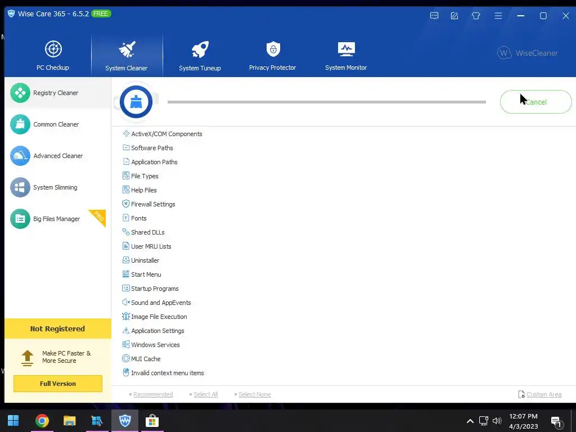
Task: Click the scan progress bar
Action: (x=327, y=102)
